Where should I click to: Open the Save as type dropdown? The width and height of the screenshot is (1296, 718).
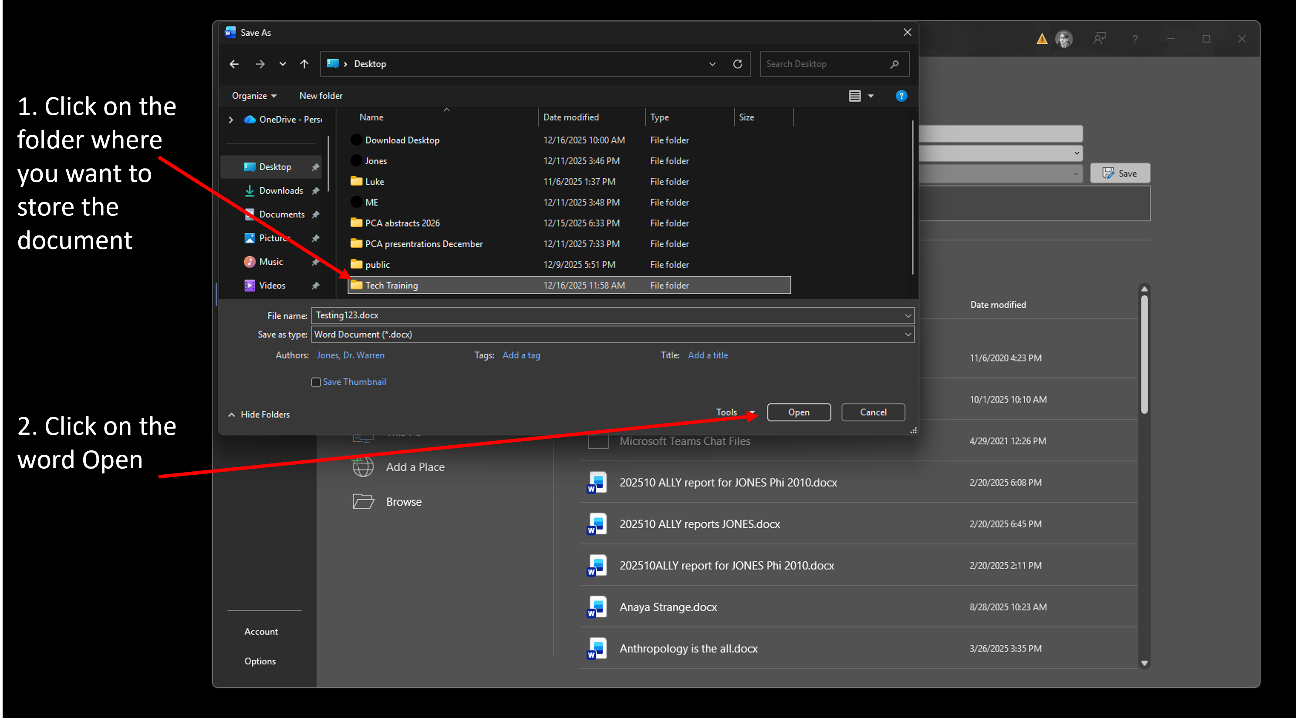[908, 334]
